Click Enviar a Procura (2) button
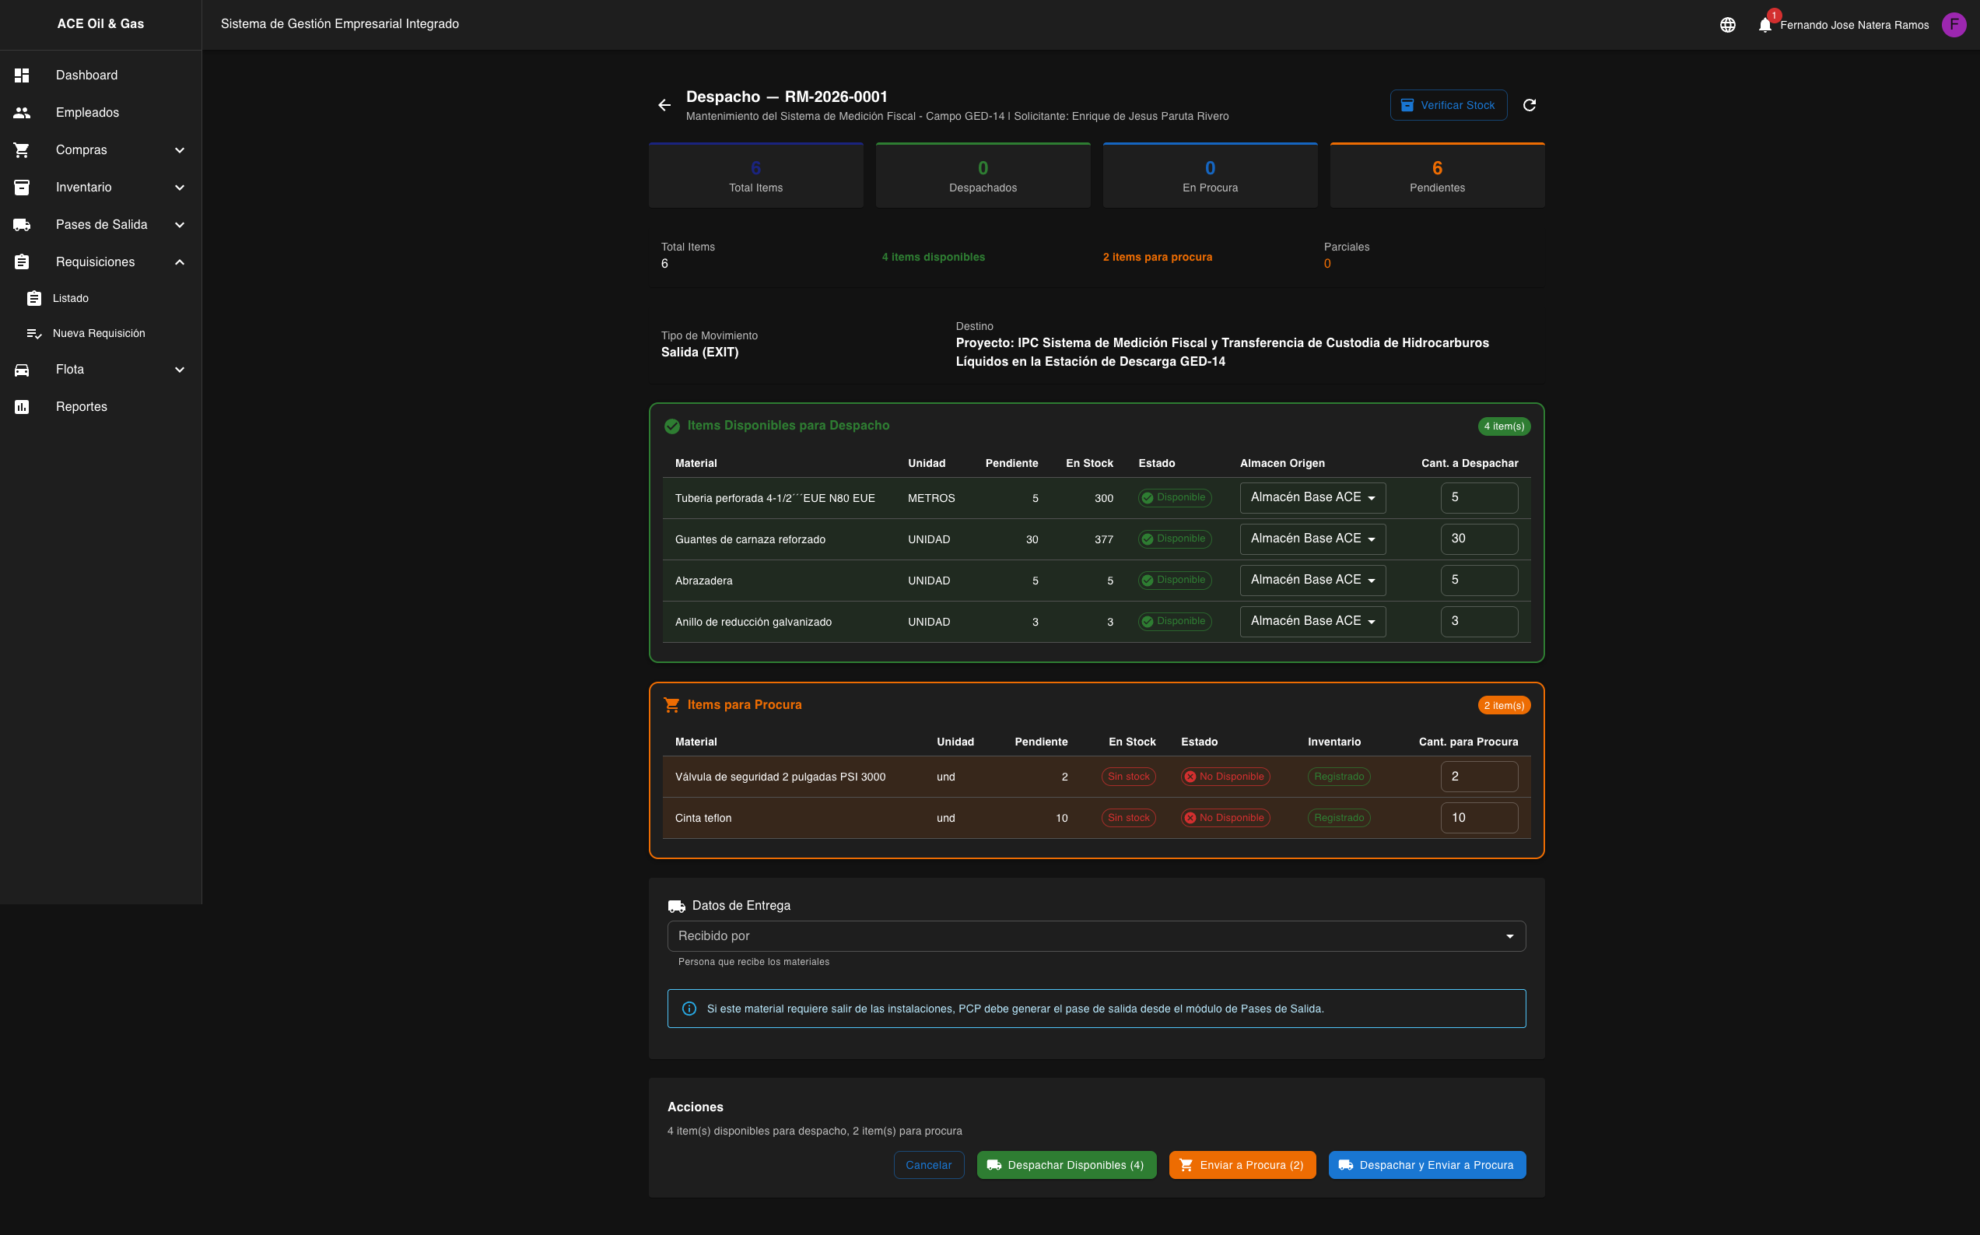This screenshot has width=1980, height=1235. [1241, 1165]
